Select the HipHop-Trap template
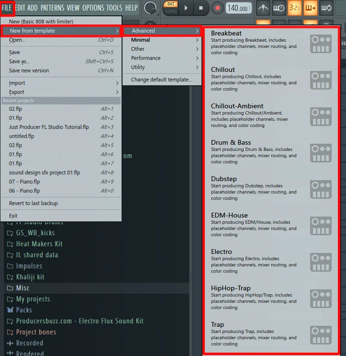 point(271,298)
